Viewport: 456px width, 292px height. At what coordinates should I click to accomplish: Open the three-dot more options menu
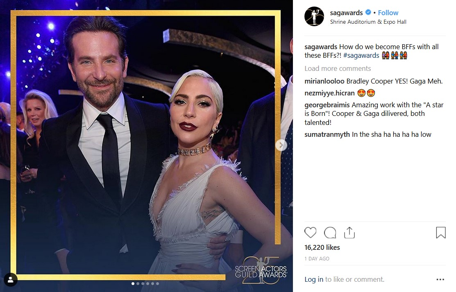440,280
